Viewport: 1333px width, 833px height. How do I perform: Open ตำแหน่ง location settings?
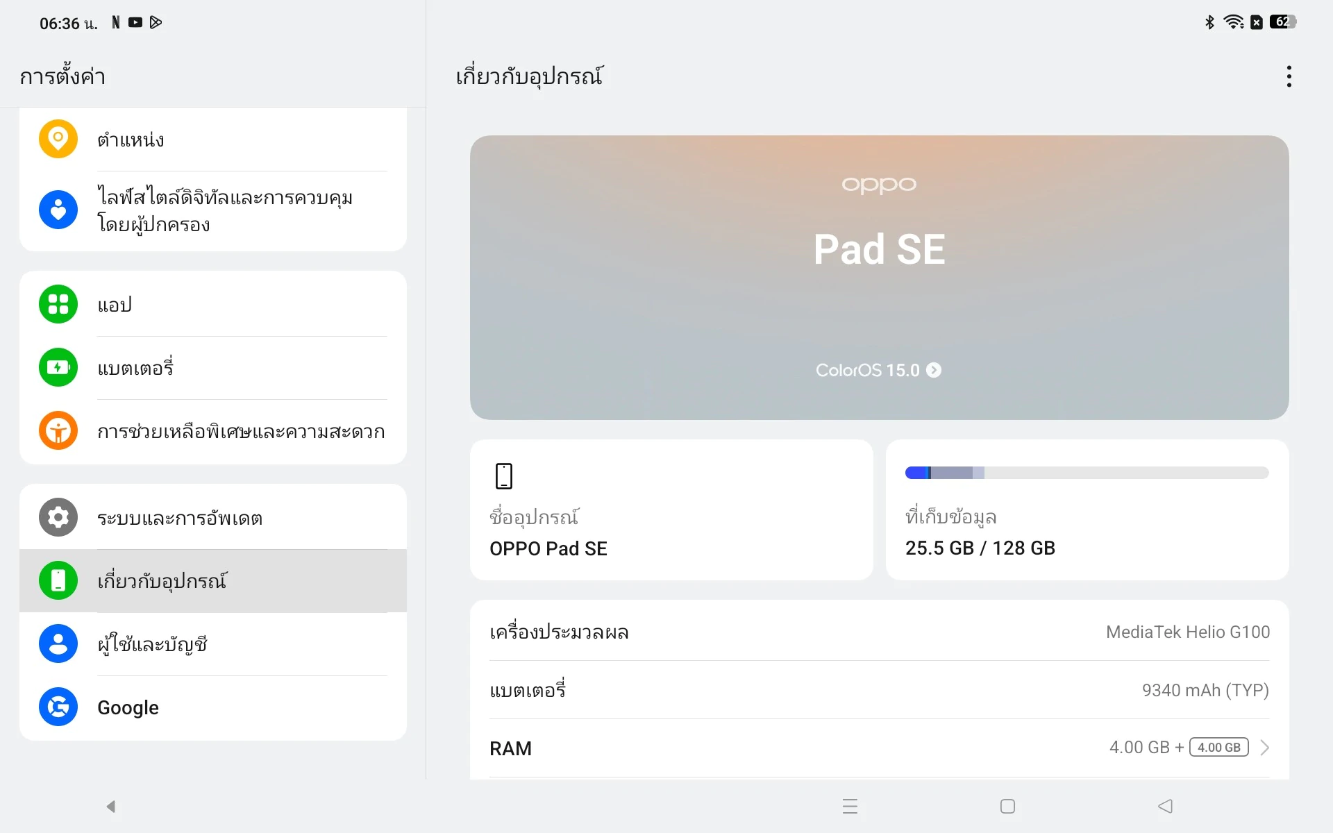pyautogui.click(x=213, y=139)
